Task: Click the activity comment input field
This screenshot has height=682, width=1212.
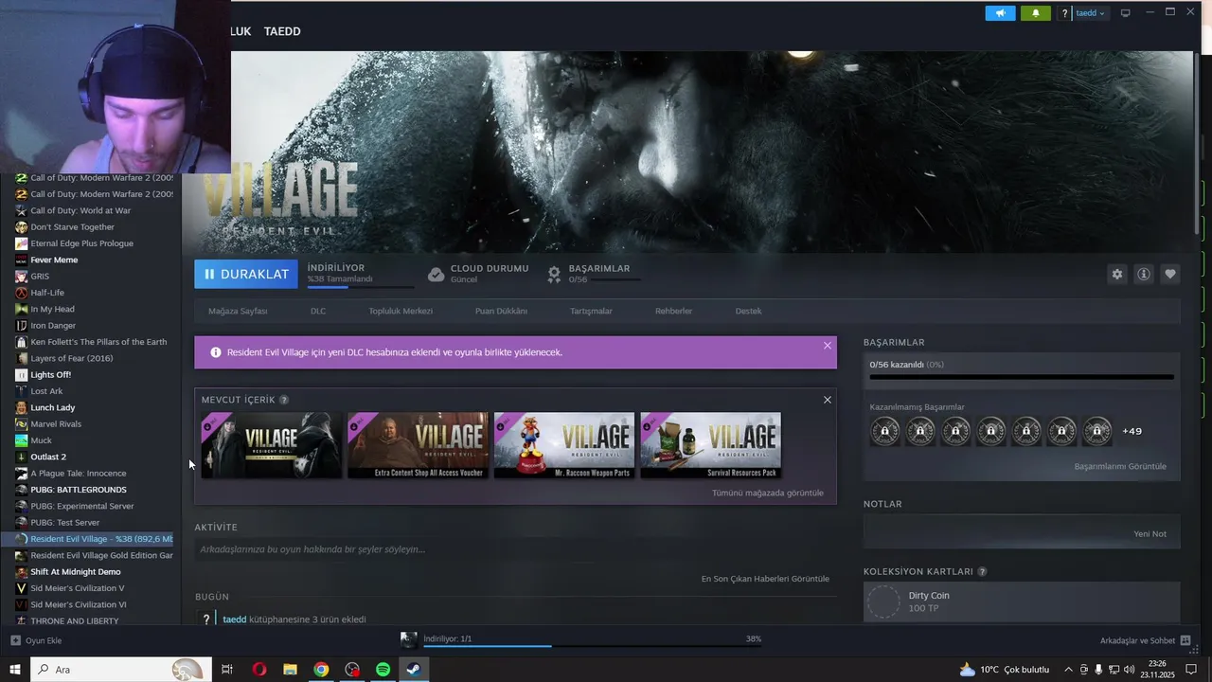Action: (x=515, y=549)
